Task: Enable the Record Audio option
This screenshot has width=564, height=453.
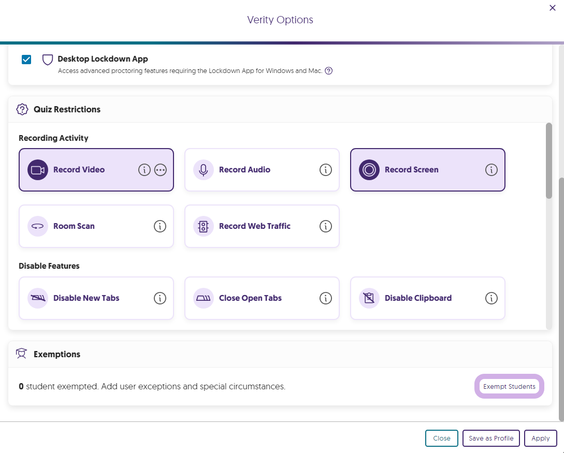Action: (262, 170)
